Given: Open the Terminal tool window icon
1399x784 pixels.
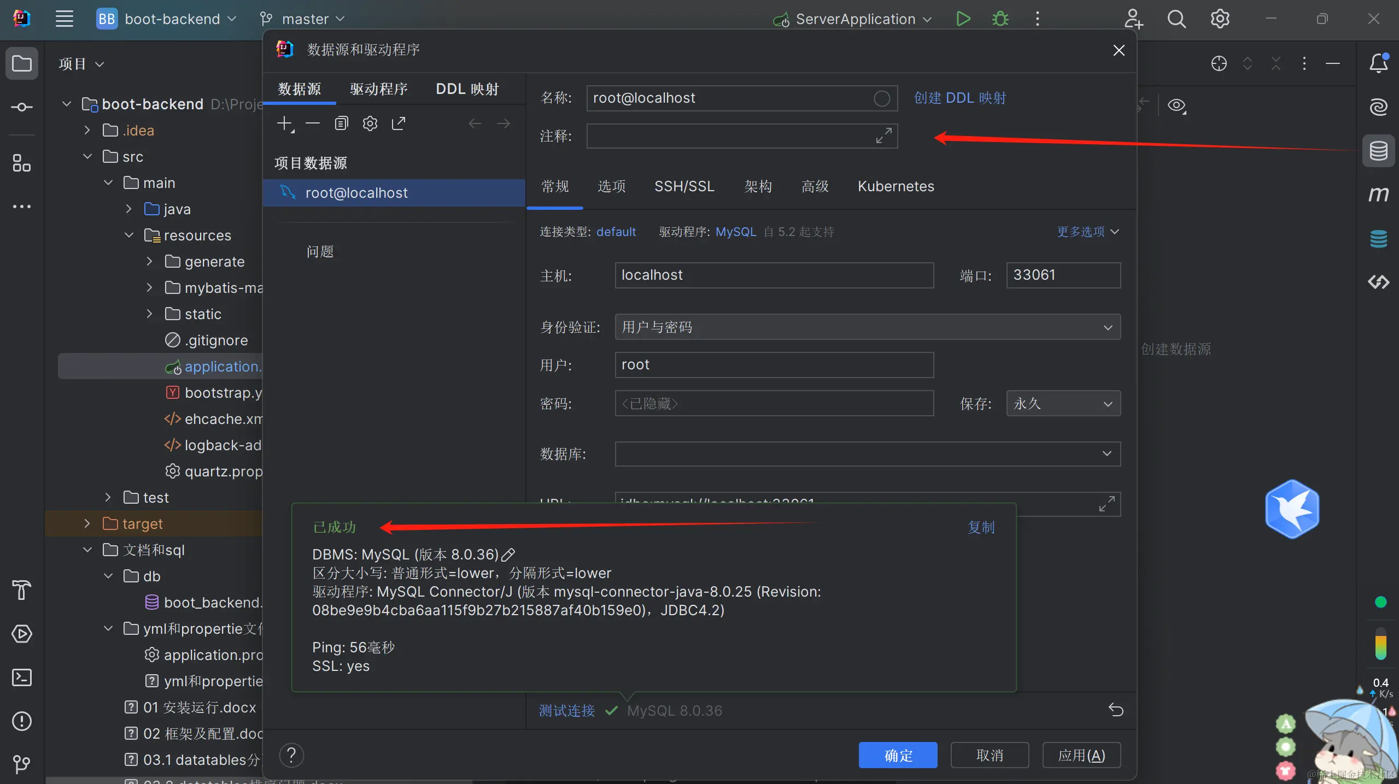Looking at the screenshot, I should click(22, 677).
